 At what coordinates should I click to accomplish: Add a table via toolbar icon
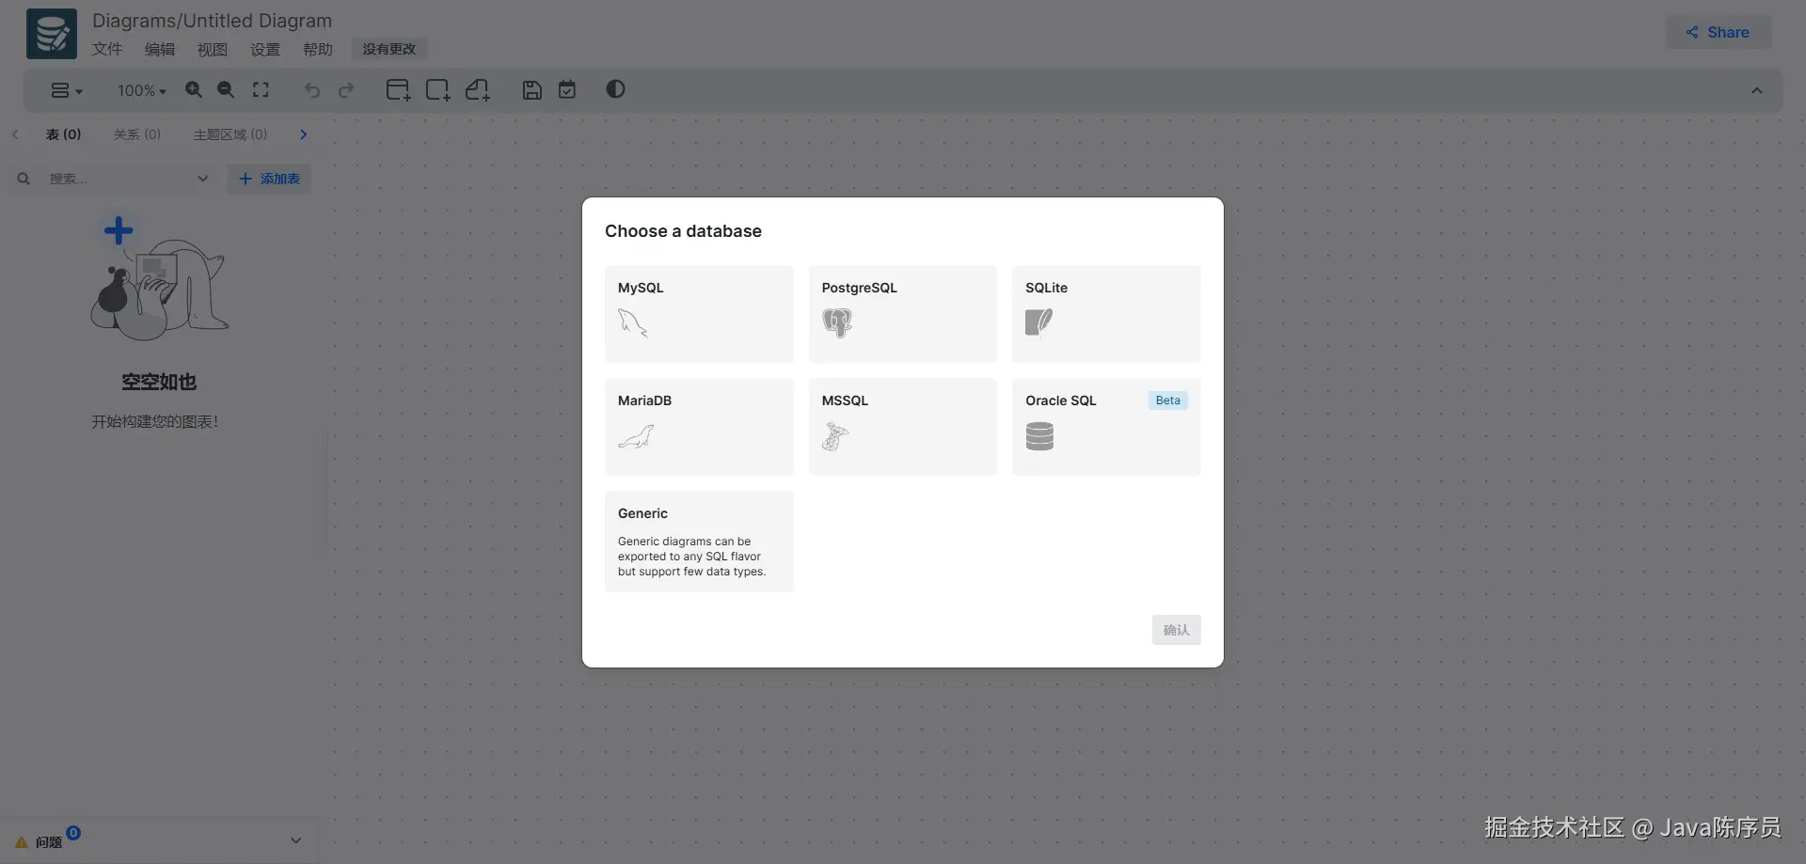click(x=399, y=89)
